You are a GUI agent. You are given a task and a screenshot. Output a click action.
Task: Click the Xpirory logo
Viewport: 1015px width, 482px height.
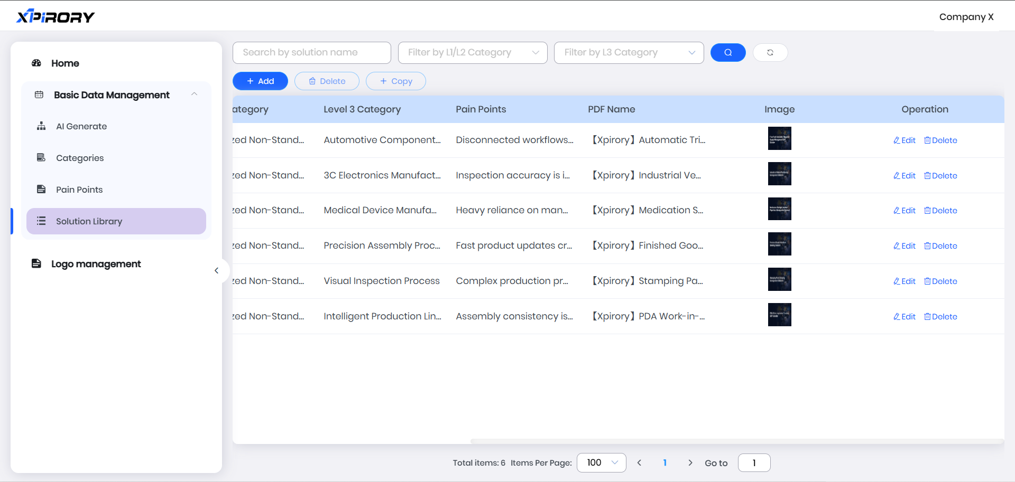click(56, 17)
